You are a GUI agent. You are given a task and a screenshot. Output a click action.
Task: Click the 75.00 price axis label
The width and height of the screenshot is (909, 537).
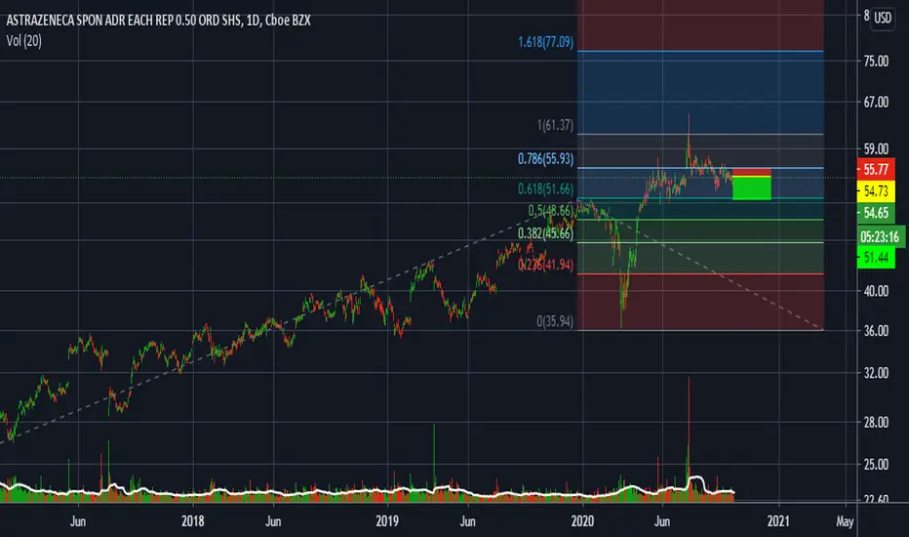coord(876,61)
